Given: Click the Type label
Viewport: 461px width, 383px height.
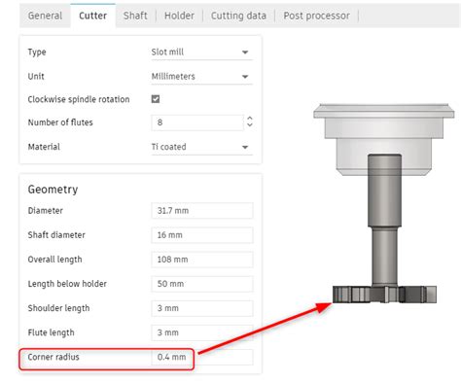Looking at the screenshot, I should tap(37, 52).
